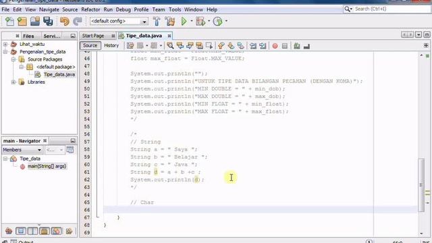Toggle Rectangular Selection in editor toolbar
432x243 pixels.
tap(209, 46)
